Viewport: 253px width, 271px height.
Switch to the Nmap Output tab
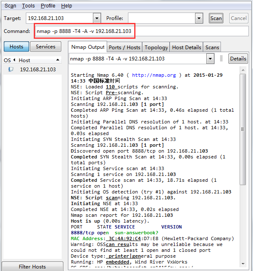pos(88,47)
